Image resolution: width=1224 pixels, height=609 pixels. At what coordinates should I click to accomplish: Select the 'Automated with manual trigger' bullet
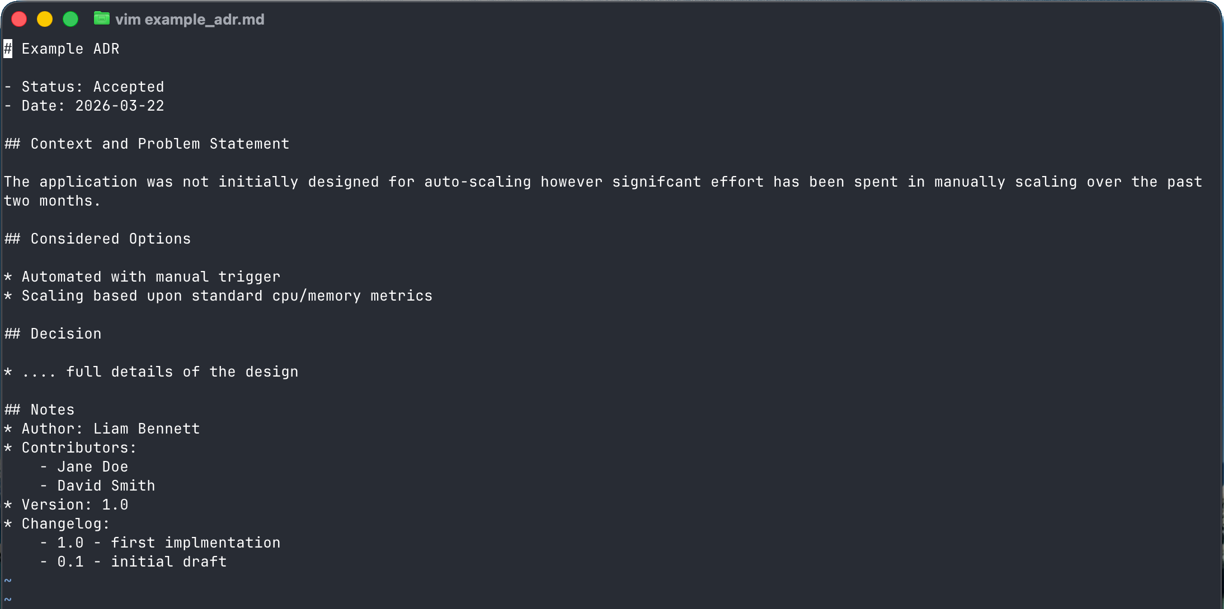click(143, 277)
